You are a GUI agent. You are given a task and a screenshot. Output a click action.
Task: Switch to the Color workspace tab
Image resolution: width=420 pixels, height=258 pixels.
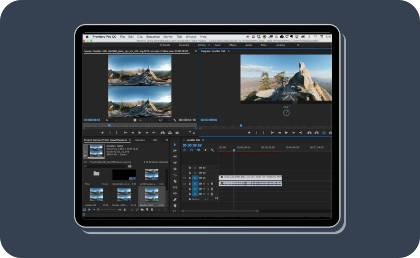pos(217,45)
